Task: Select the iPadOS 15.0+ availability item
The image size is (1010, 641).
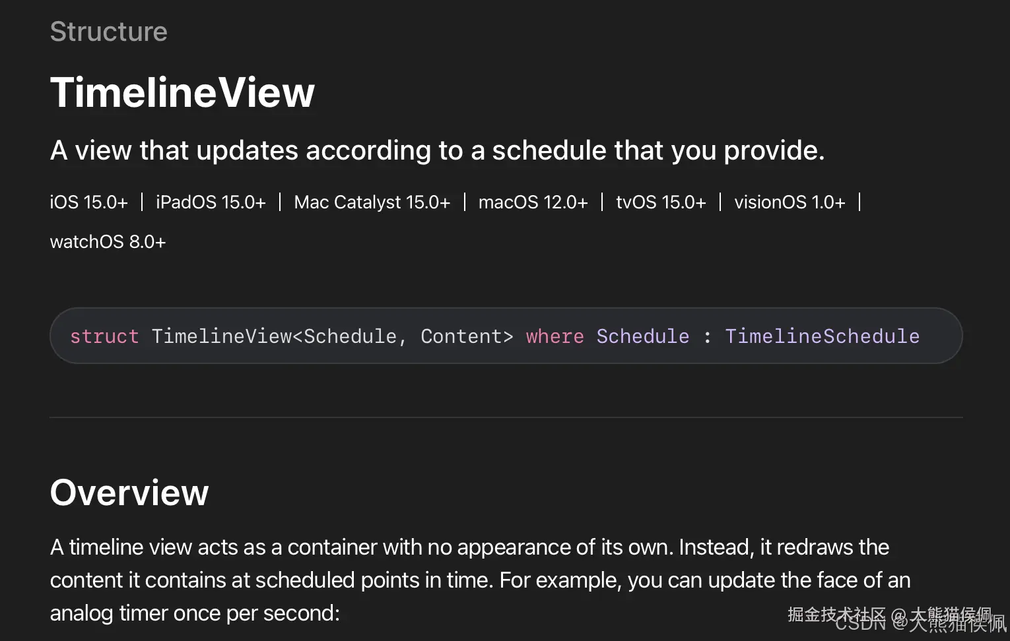Action: point(211,202)
